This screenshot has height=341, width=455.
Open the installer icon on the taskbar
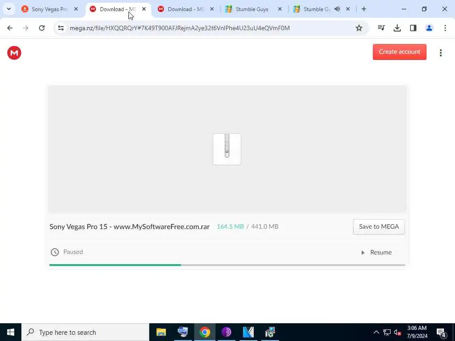(x=270, y=332)
